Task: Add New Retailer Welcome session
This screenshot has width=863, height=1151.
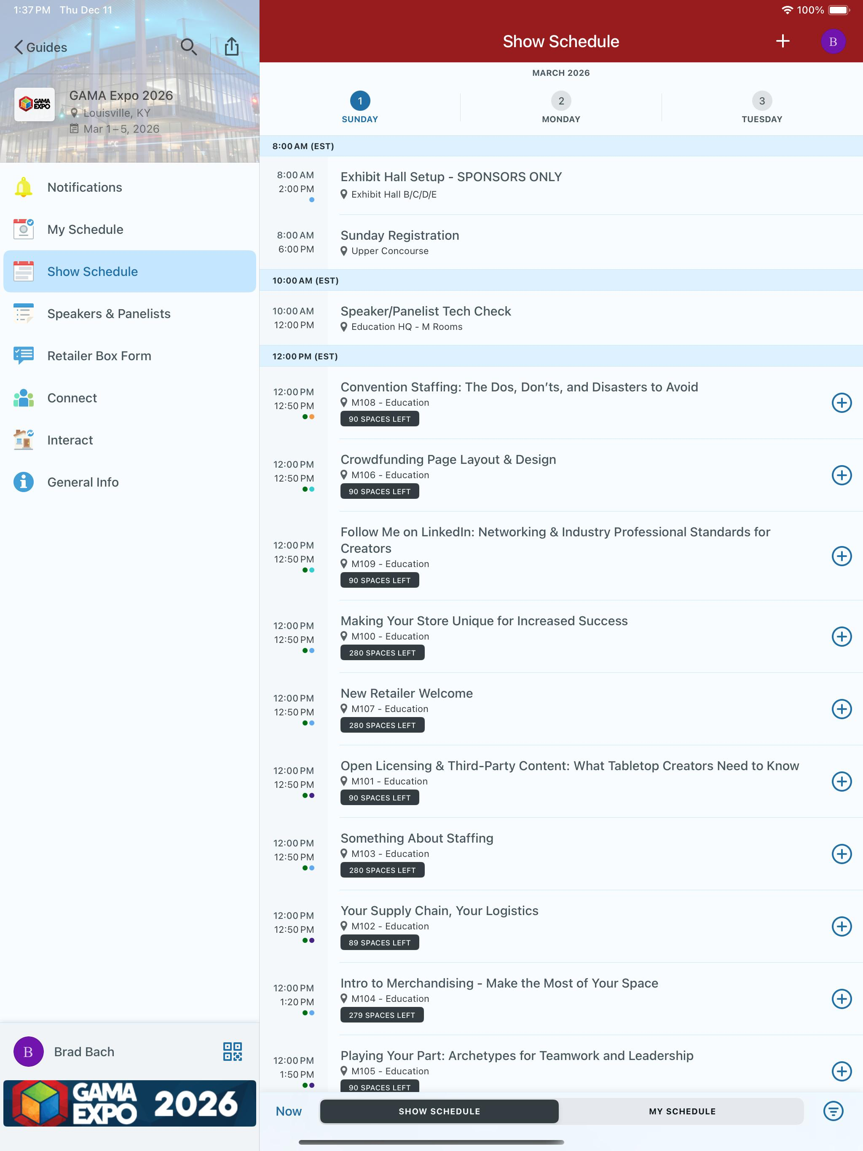Action: coord(841,709)
